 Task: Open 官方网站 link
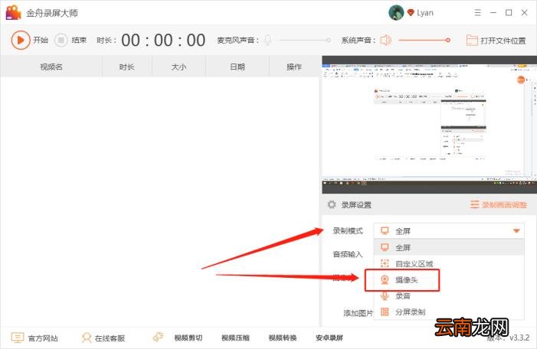pos(43,338)
